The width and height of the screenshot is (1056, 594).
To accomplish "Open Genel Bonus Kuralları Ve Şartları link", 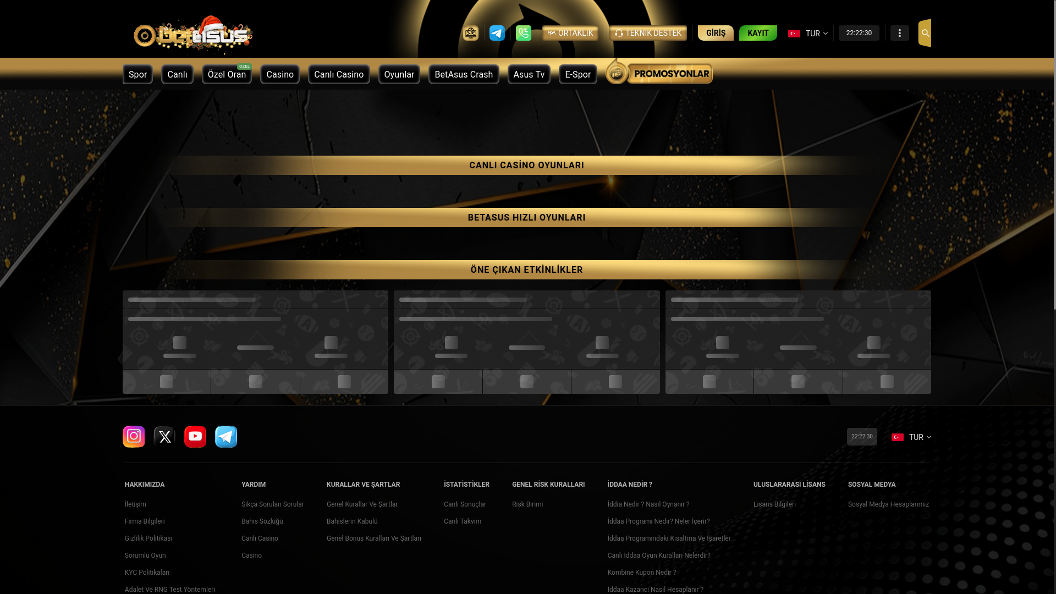I will (x=374, y=538).
